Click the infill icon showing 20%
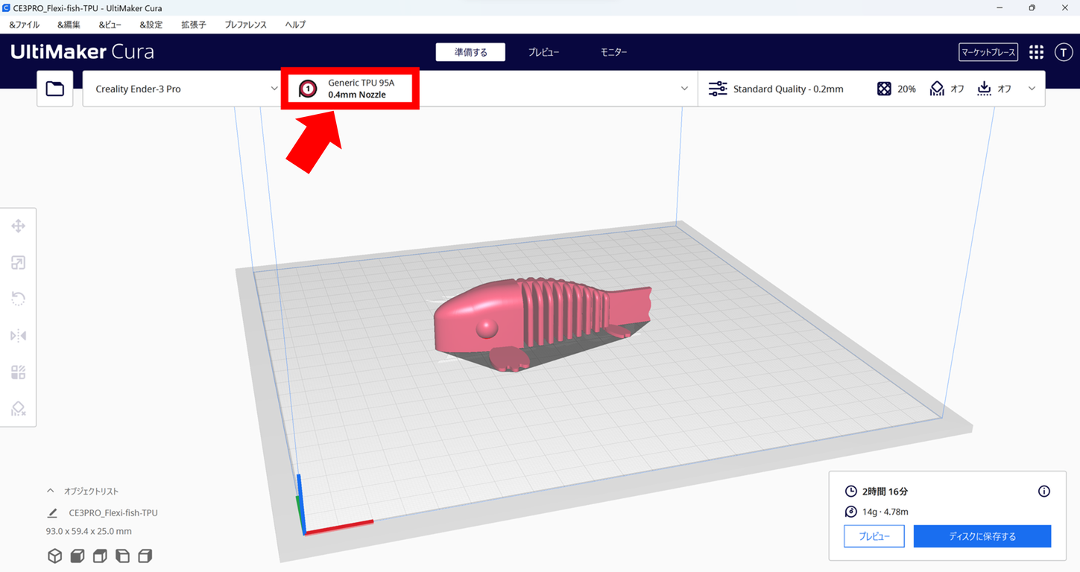 pyautogui.click(x=884, y=89)
